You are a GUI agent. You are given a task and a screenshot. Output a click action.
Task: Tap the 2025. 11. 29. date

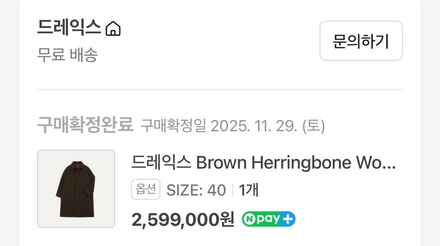click(252, 126)
